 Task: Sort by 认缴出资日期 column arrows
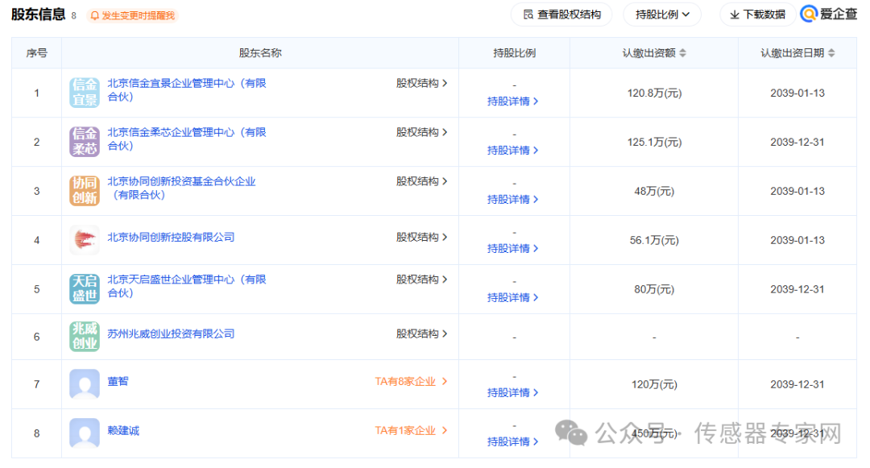(831, 52)
